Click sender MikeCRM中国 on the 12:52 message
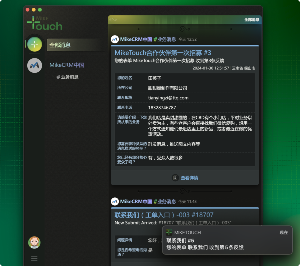This screenshot has width=300, height=266. pyautogui.click(x=136, y=39)
